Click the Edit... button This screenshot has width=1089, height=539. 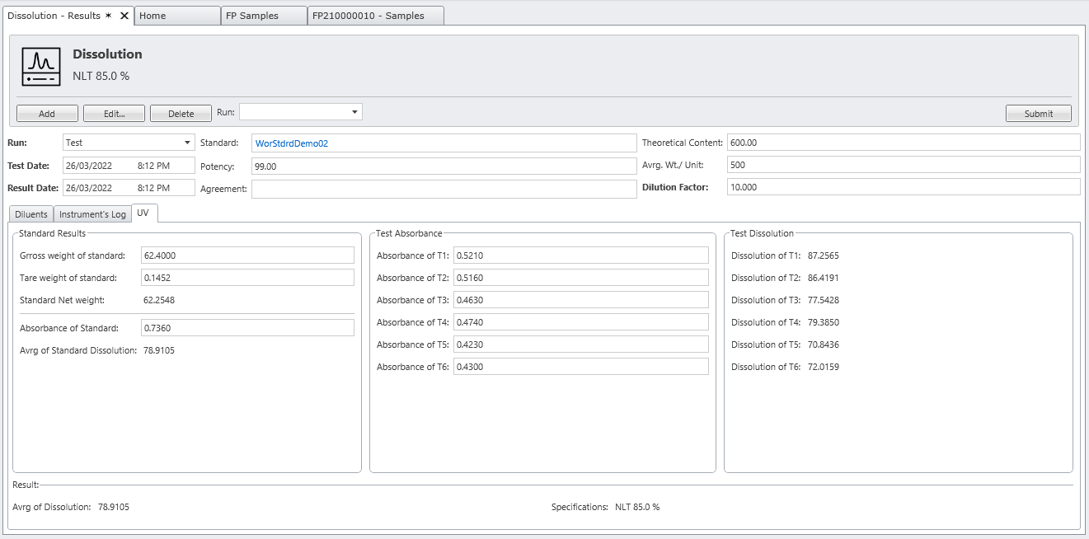click(115, 114)
